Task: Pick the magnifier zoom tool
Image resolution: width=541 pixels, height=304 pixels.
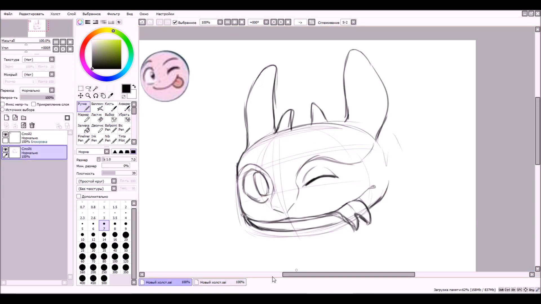Action: pos(88,96)
